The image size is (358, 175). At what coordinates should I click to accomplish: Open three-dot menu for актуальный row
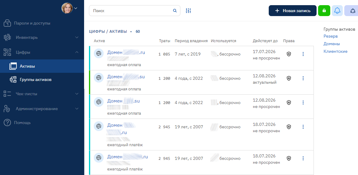tap(303, 78)
